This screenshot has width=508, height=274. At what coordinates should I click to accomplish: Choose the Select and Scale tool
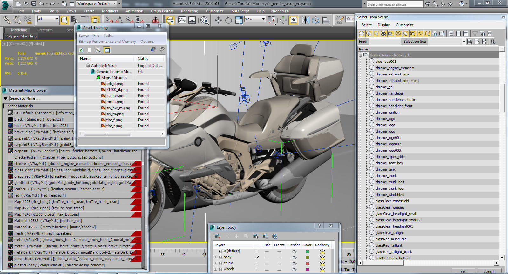[239, 20]
